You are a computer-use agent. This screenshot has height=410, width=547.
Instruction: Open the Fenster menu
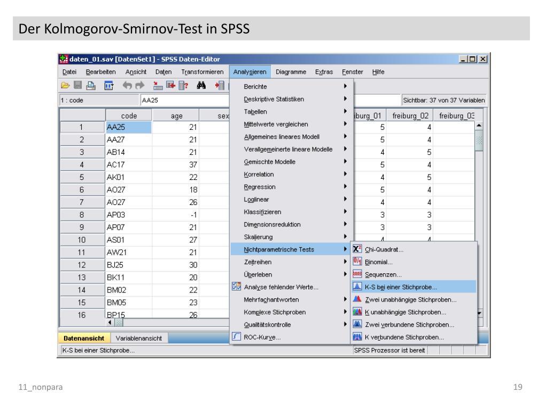[353, 72]
